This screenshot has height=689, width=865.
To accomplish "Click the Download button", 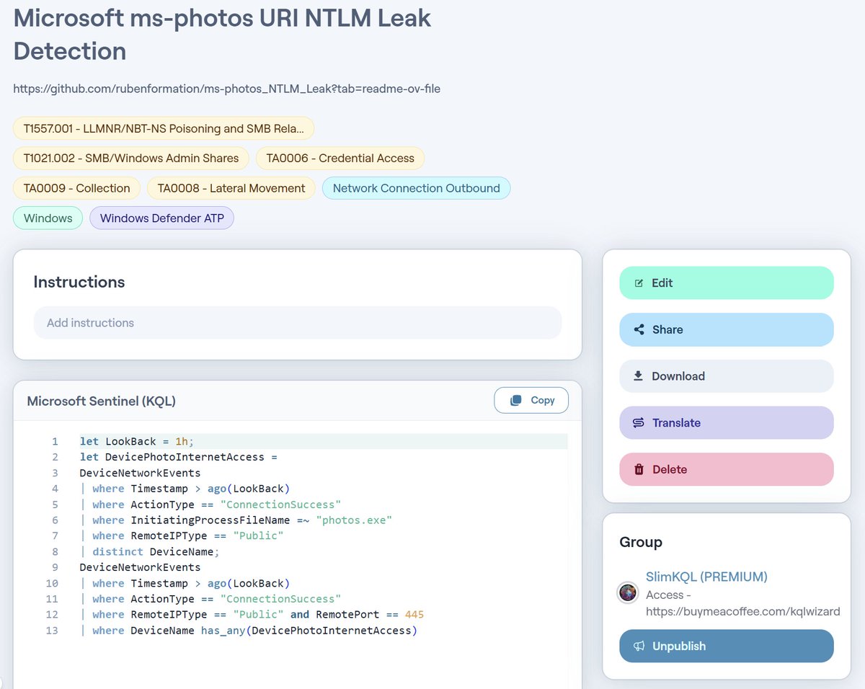I will (727, 376).
